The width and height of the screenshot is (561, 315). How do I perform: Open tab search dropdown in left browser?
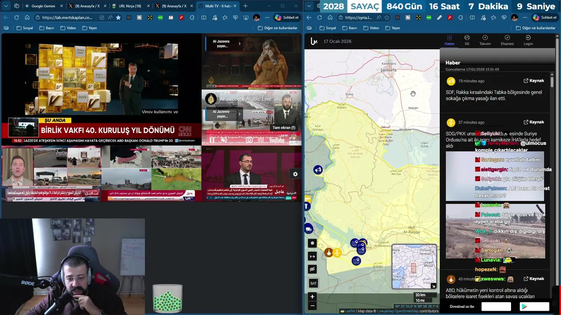(6, 6)
